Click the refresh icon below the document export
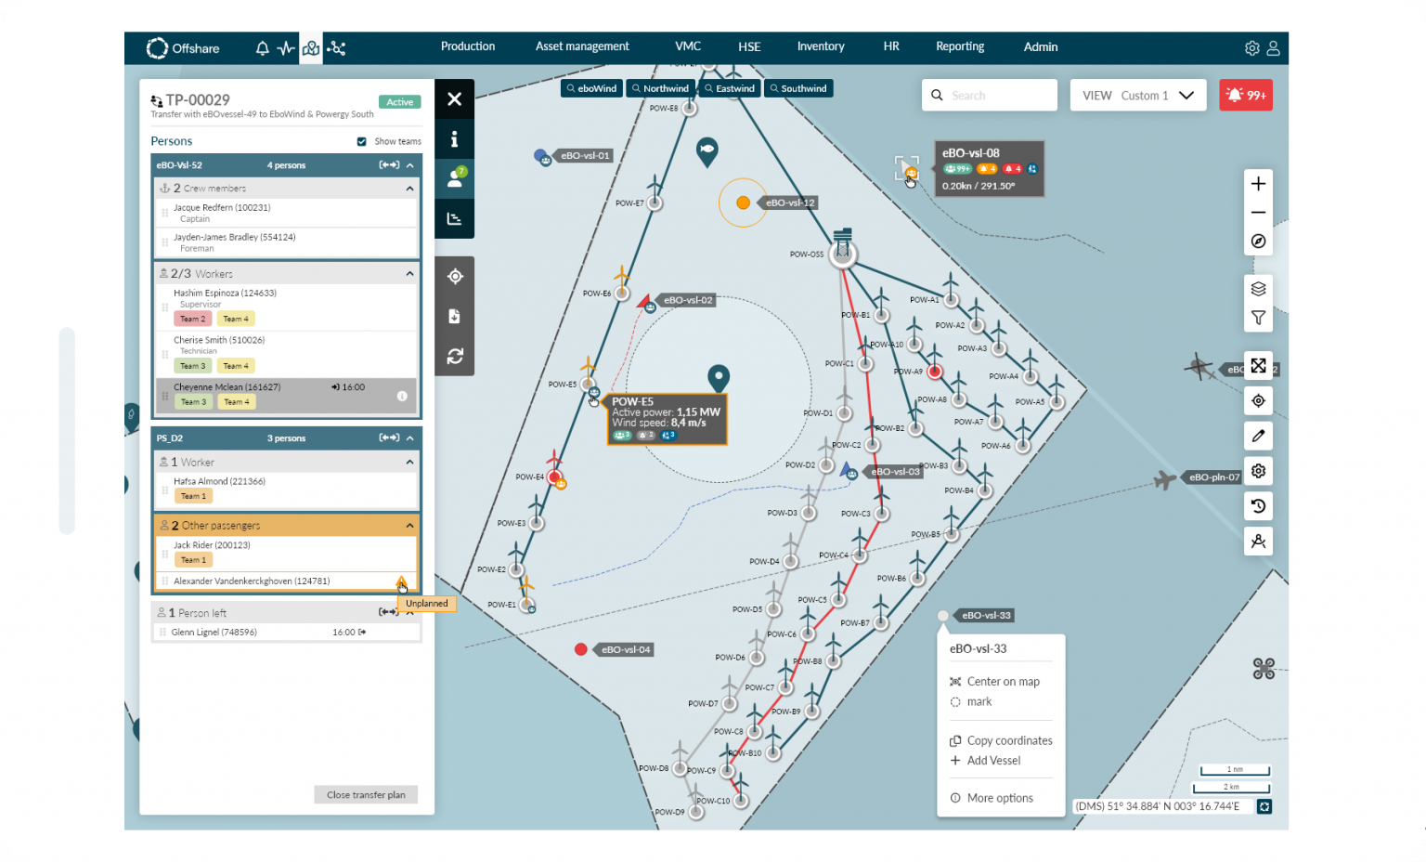The height and width of the screenshot is (862, 1426). click(455, 356)
